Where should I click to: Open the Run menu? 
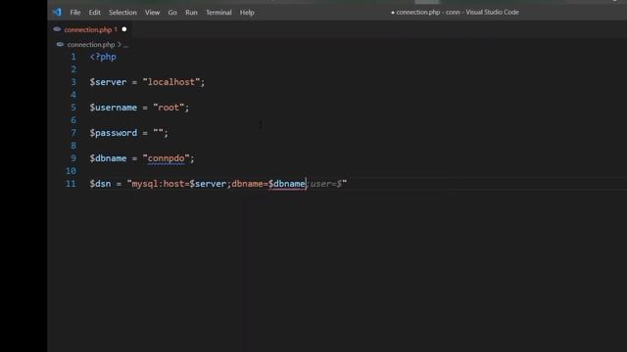tap(191, 13)
